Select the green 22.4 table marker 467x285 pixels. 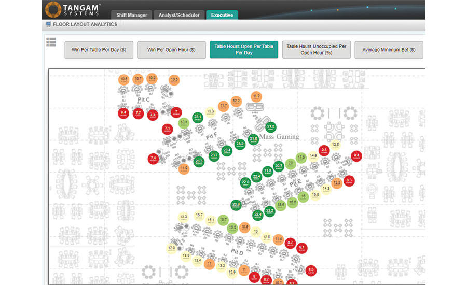(x=256, y=177)
